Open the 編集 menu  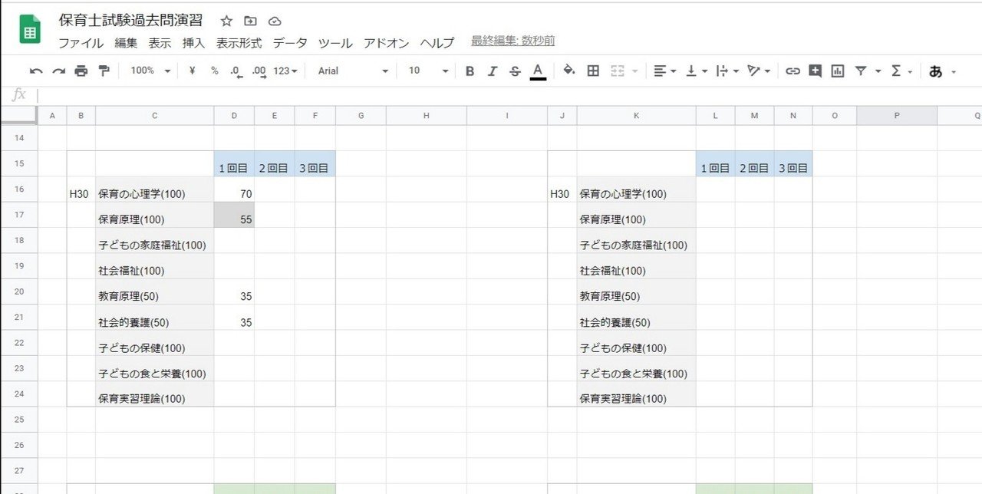click(x=126, y=43)
